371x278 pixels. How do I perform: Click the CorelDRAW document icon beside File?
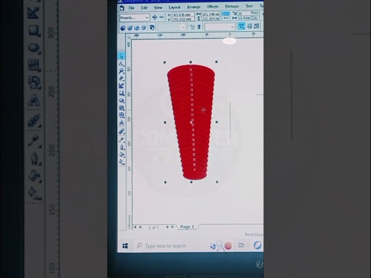coord(122,8)
